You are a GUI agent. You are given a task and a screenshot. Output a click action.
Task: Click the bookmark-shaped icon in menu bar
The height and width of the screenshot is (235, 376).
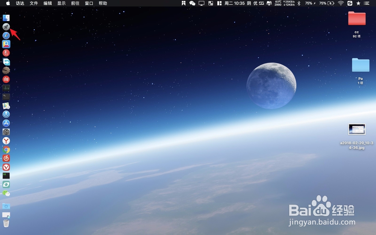pyautogui.click(x=183, y=3)
